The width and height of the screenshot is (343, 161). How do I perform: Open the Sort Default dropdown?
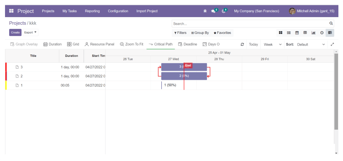(x=311, y=44)
